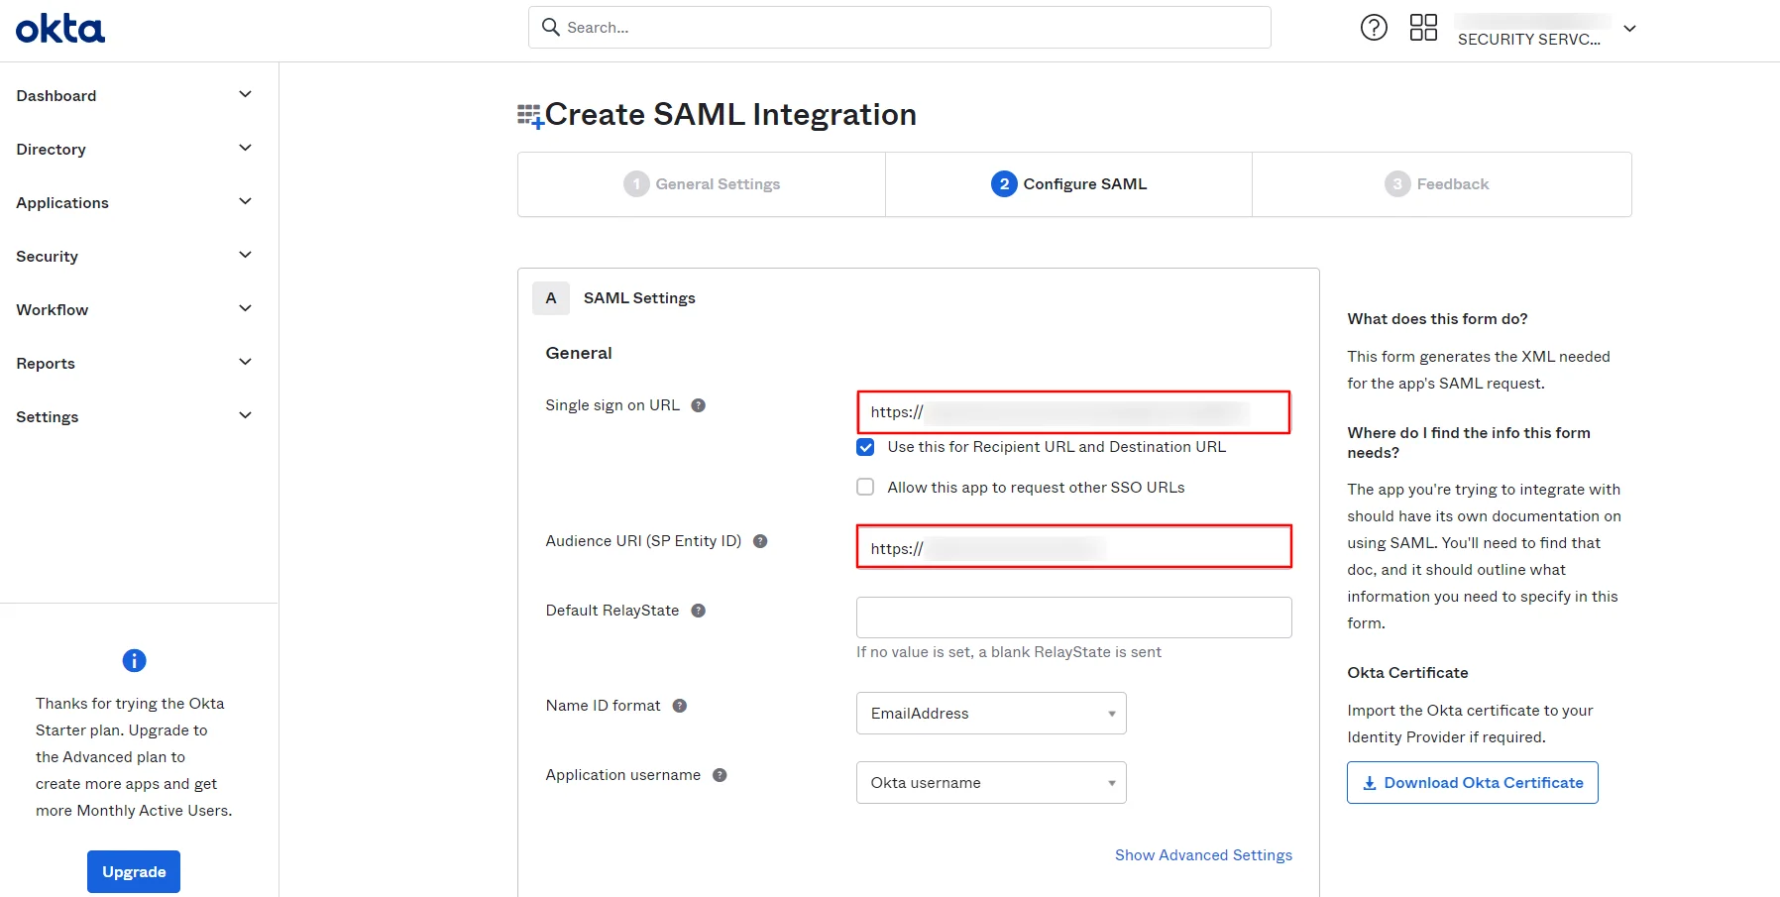Open the tooltip beside Default RelayState
The width and height of the screenshot is (1780, 897).
tap(699, 611)
